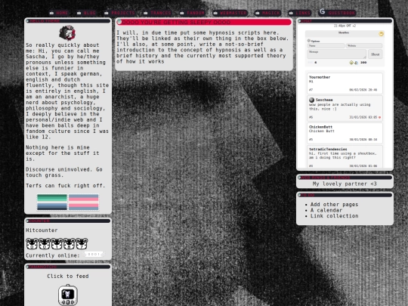Click the Yourmother post username
Screen dimensions: 408x306
[x=320, y=77]
